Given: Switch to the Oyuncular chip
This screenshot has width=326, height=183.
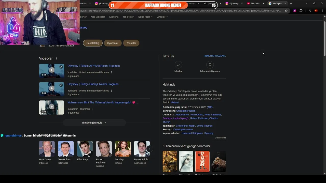Looking at the screenshot, I should pos(113,43).
